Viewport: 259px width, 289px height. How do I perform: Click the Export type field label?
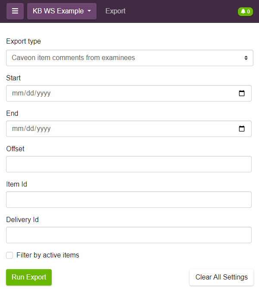(24, 41)
